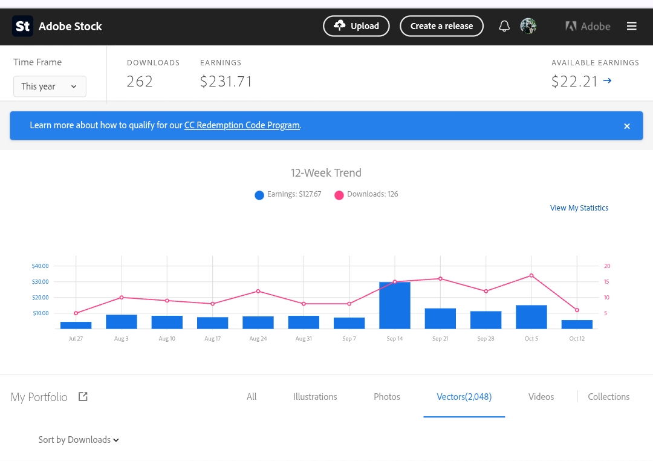This screenshot has height=461, width=653.
Task: Switch to the All portfolio tab
Action: coord(252,397)
